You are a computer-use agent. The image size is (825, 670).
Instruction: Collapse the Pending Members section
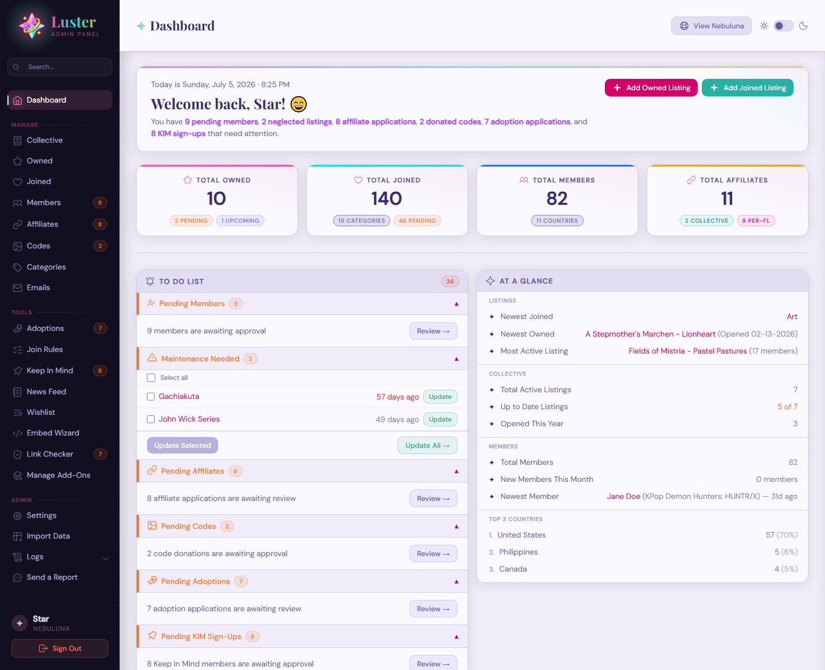456,304
